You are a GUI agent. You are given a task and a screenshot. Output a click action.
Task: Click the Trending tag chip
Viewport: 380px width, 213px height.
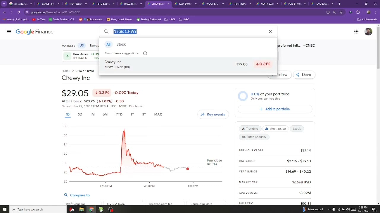point(250,129)
